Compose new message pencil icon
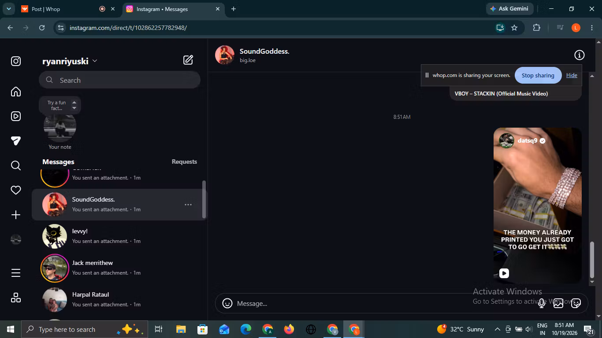This screenshot has height=338, width=602. pos(188,60)
